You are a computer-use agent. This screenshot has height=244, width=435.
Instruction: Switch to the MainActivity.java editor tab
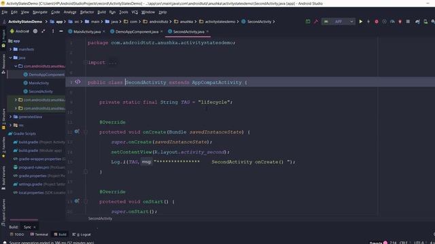tap(87, 32)
